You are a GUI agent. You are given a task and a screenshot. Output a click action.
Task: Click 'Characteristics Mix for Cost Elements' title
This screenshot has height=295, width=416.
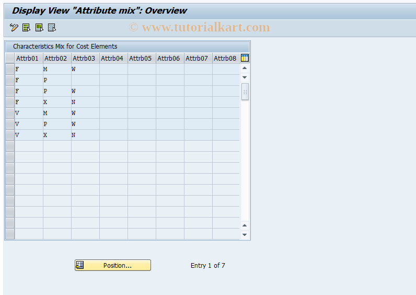click(x=65, y=47)
